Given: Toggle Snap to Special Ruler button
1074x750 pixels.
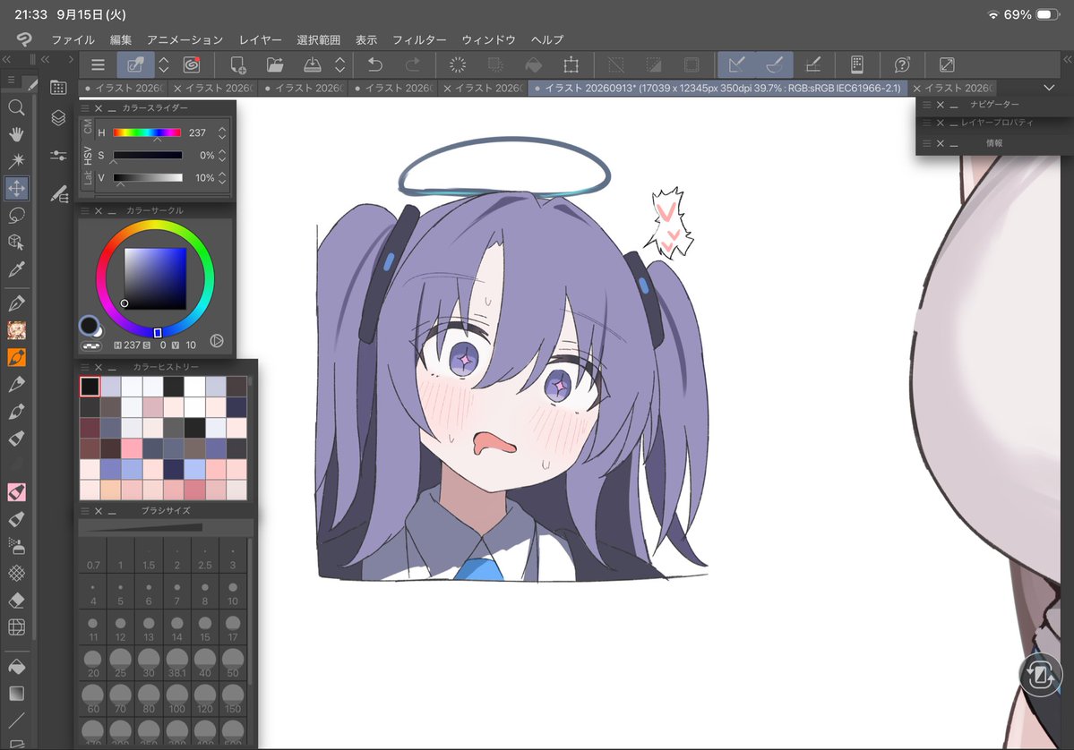Looking at the screenshot, I should [775, 65].
